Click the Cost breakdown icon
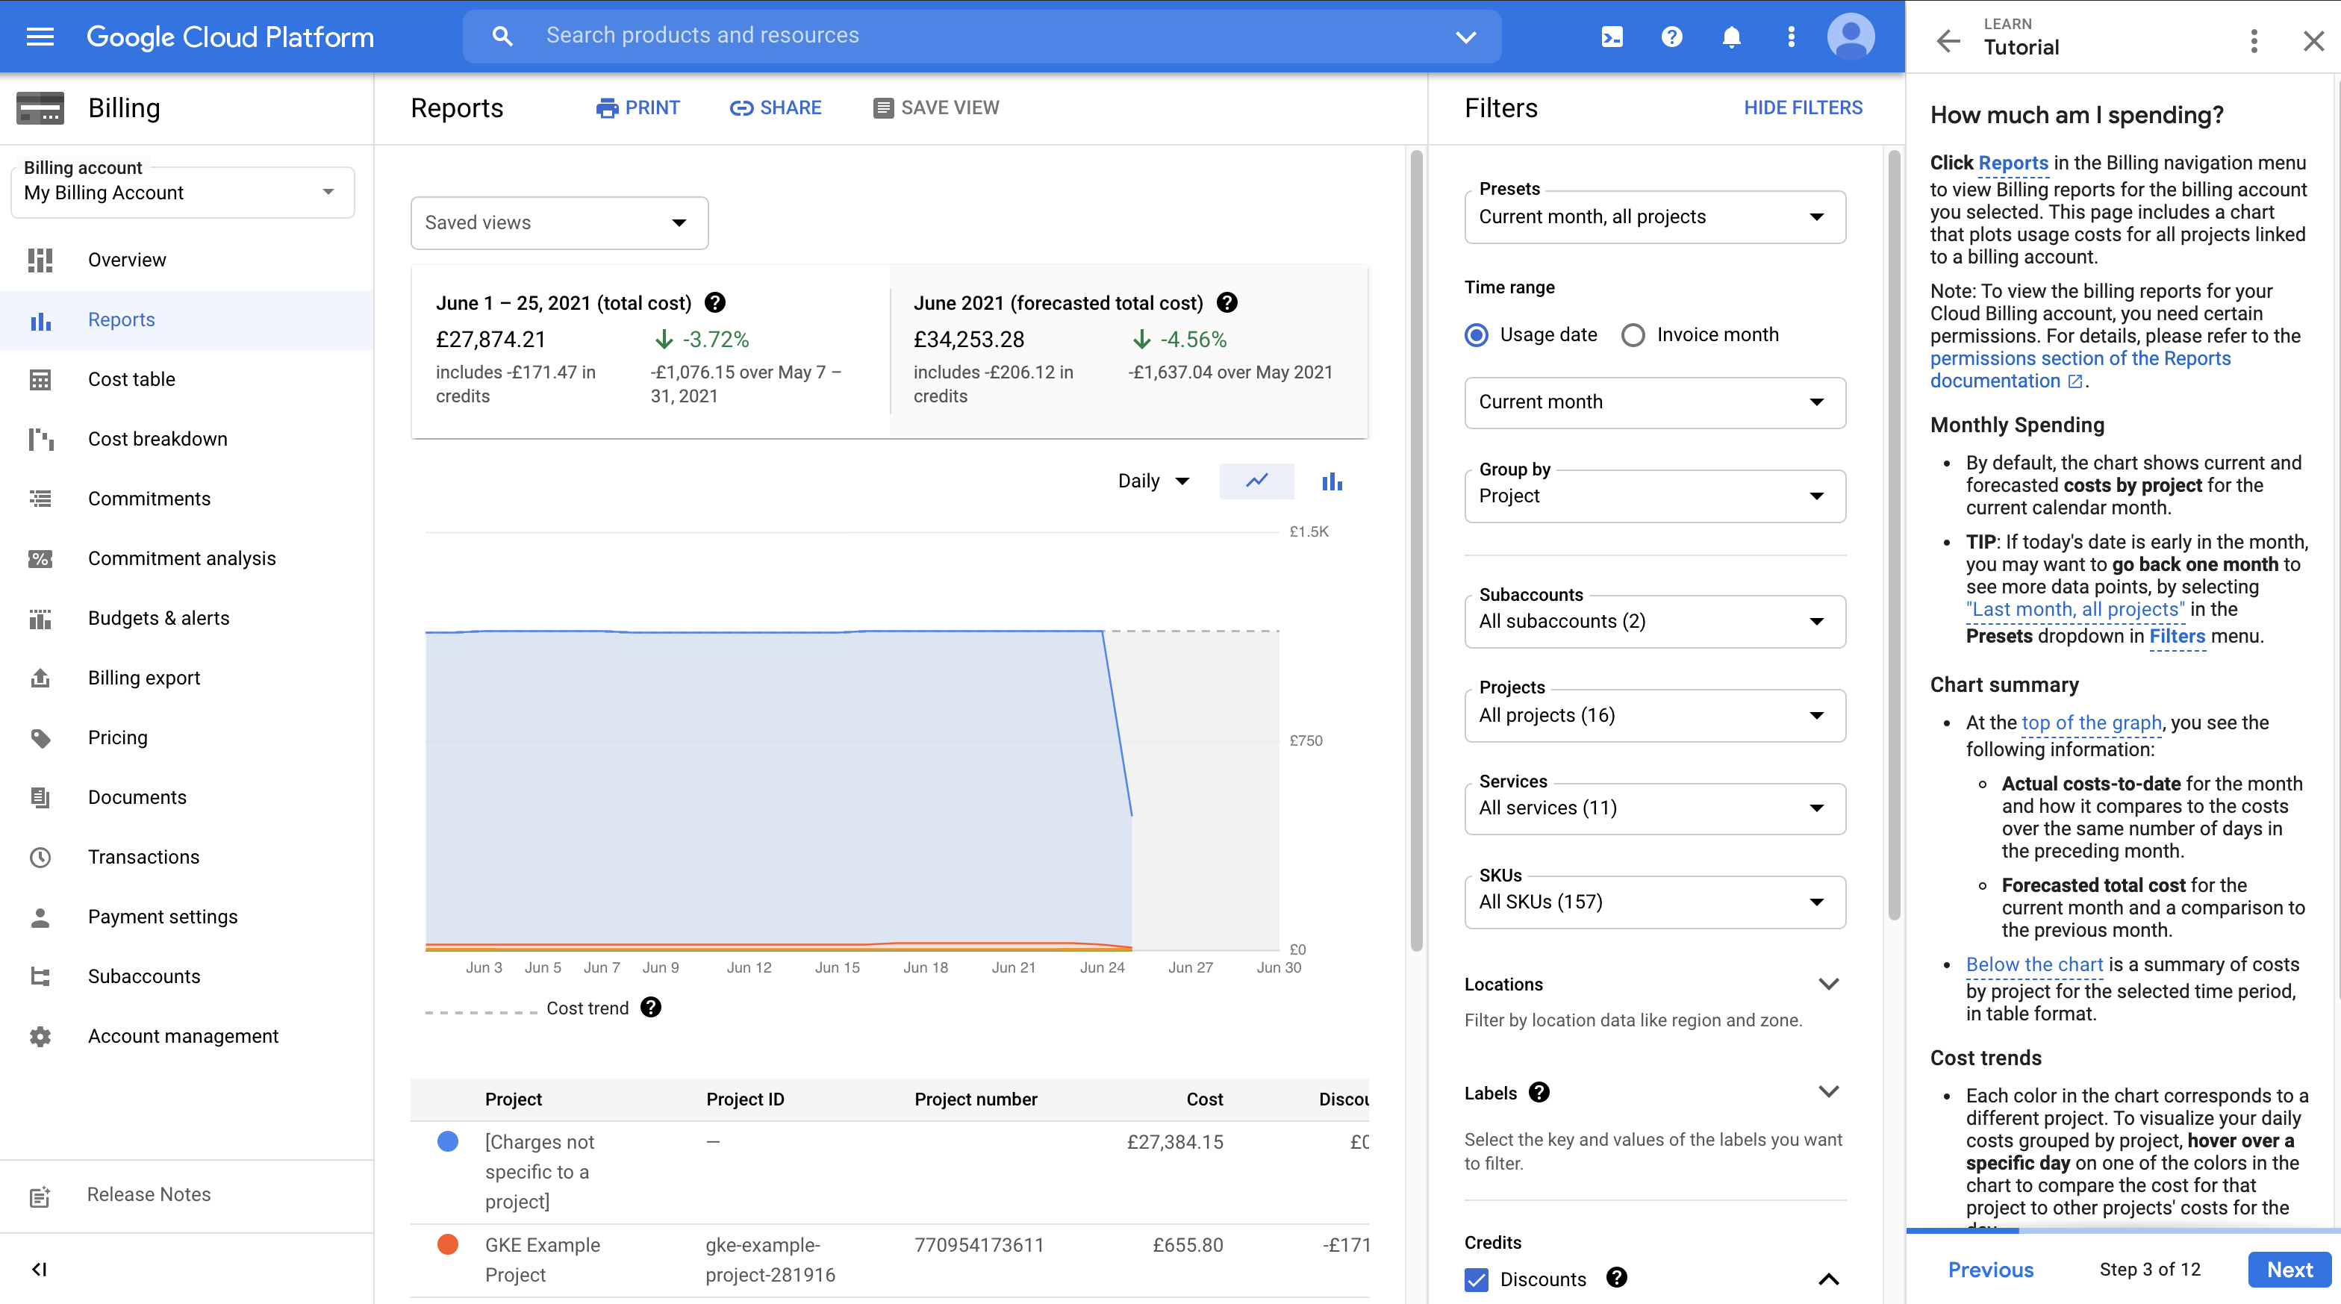This screenshot has width=2341, height=1304. pyautogui.click(x=42, y=438)
